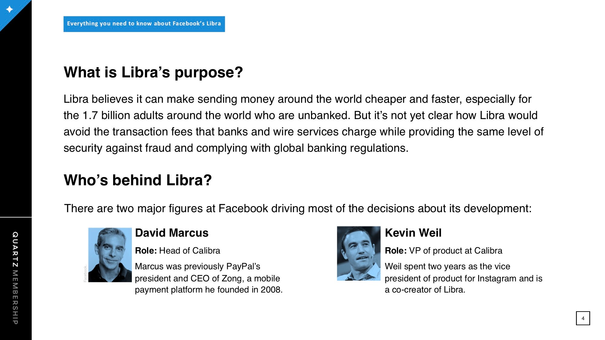Click the 'Role: Head of Calibra' line
The image size is (605, 340).
pos(178,251)
